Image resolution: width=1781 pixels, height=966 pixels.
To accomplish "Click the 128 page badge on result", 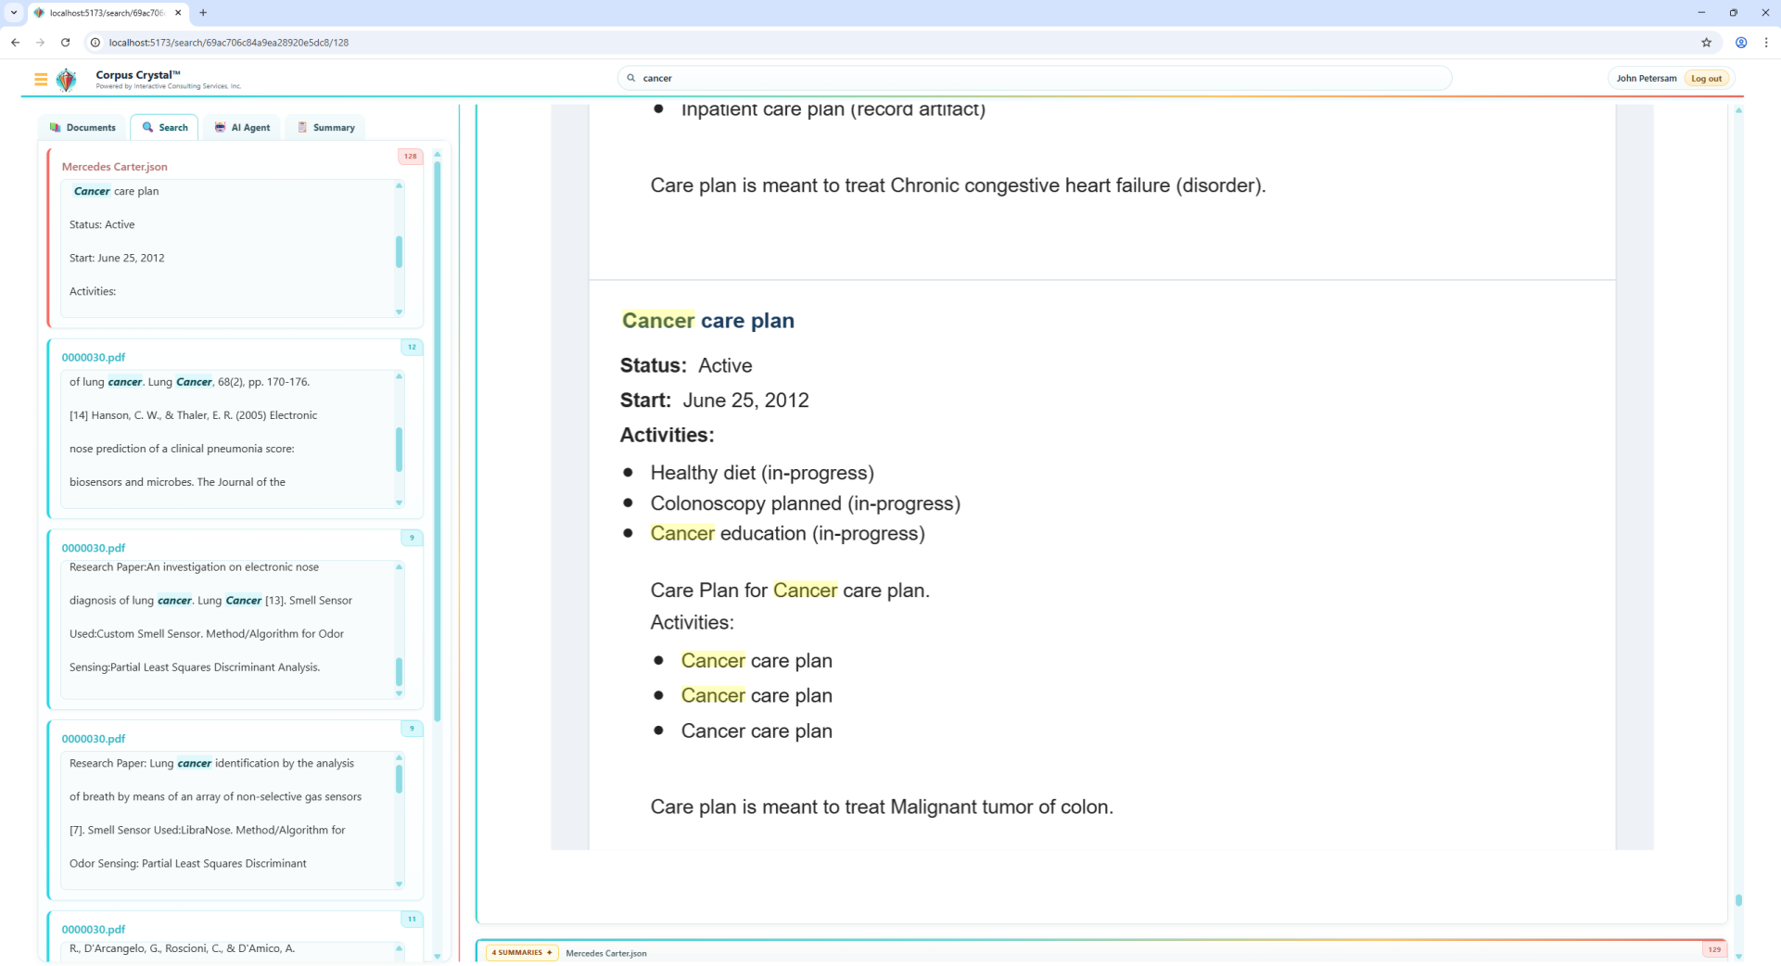I will [x=410, y=156].
